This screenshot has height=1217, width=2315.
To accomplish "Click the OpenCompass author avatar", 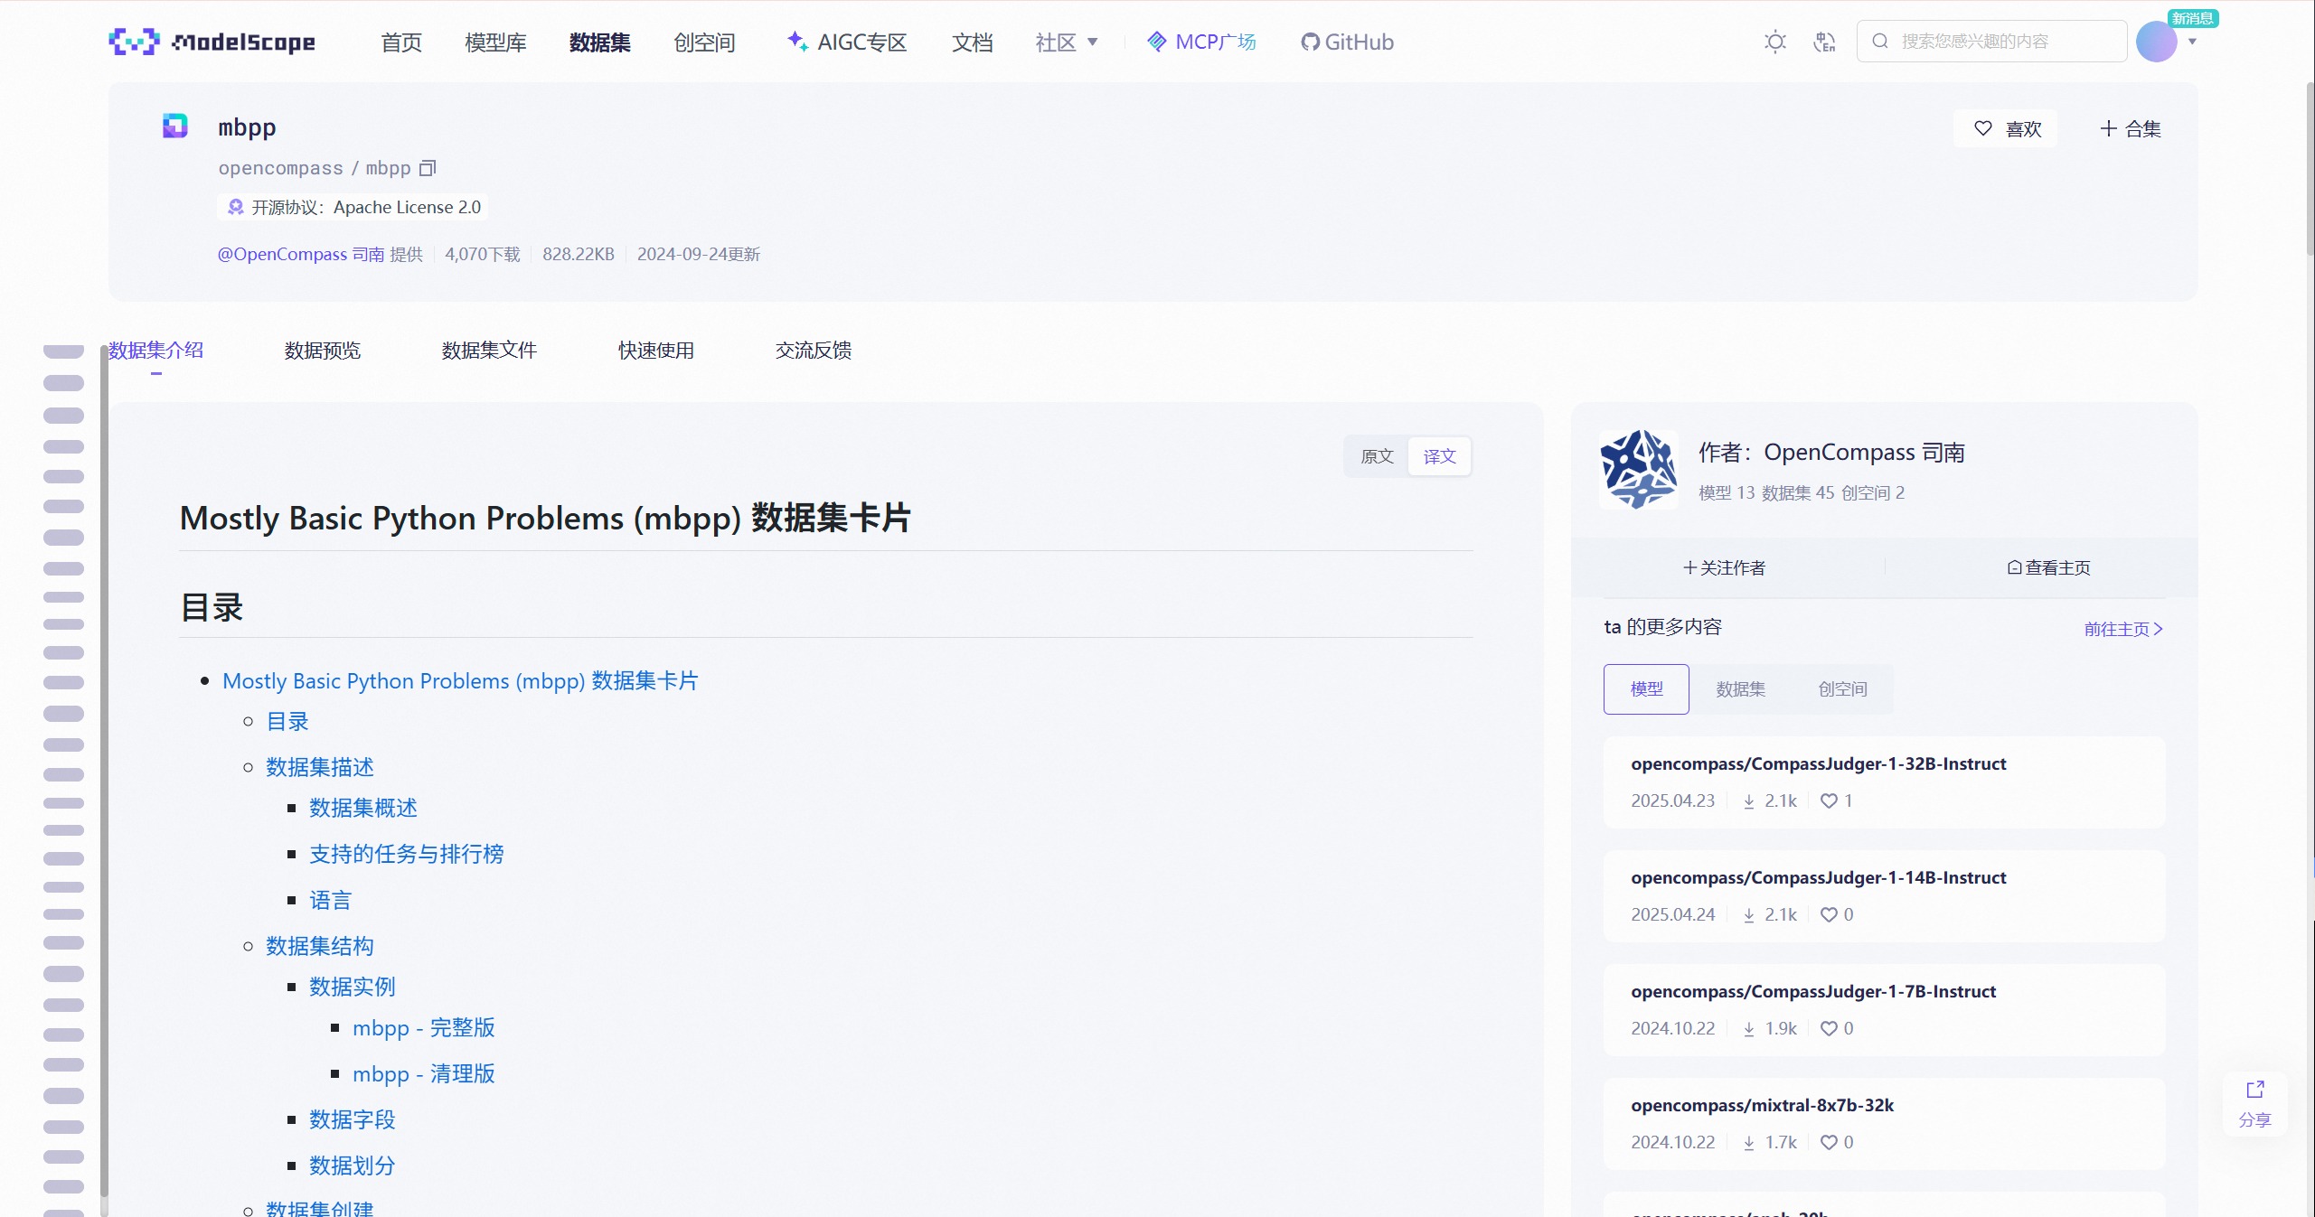I will point(1638,469).
